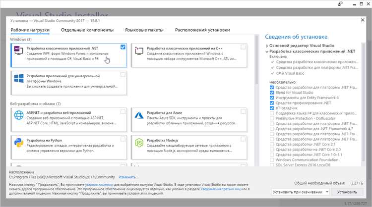Expand the Visual Studio core editor section
Image resolution: width=372 pixels, height=207 pixels.
[267, 46]
